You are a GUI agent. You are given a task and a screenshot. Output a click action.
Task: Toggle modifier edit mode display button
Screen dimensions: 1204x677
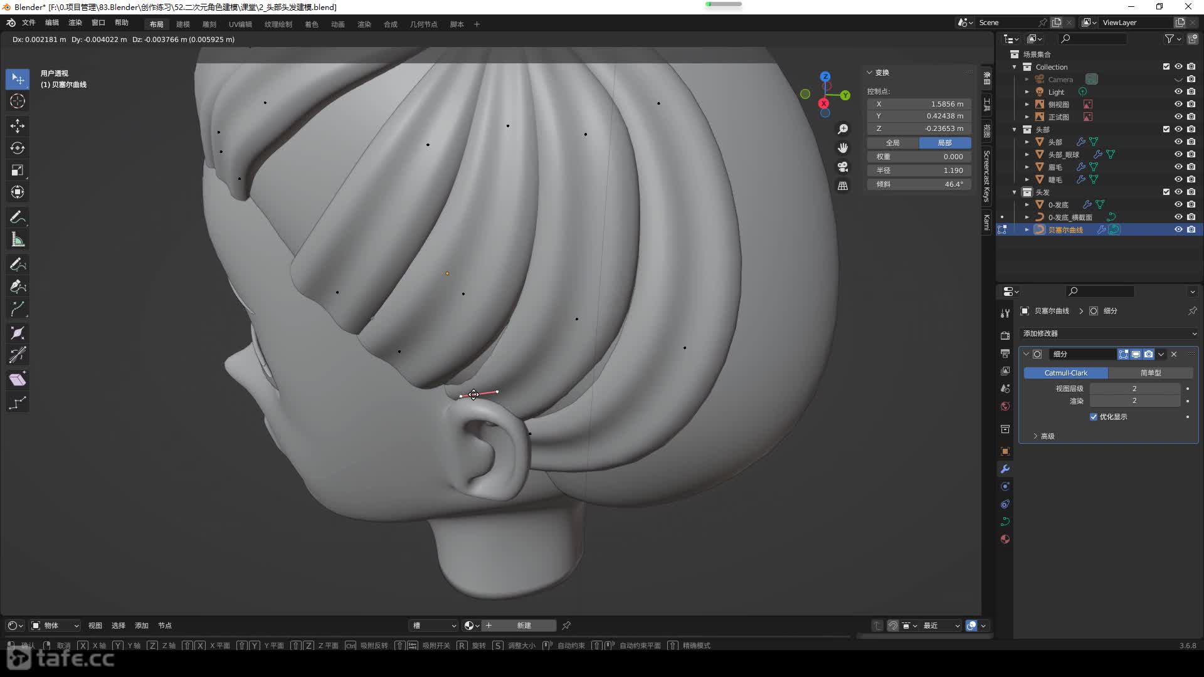(x=1123, y=354)
